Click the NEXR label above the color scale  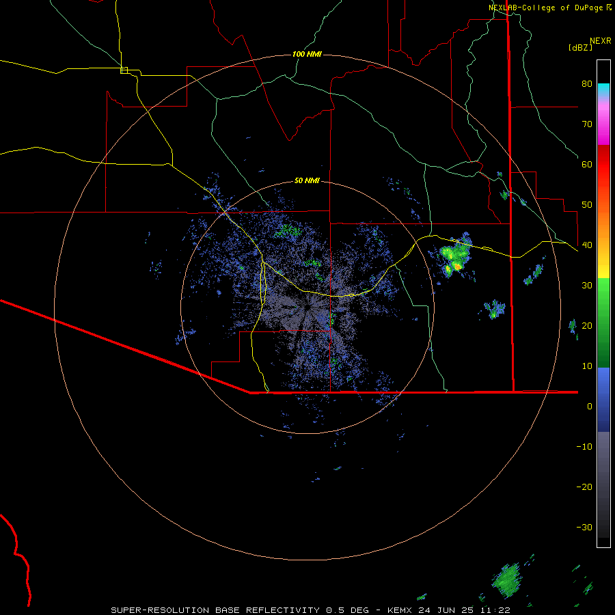(x=601, y=41)
